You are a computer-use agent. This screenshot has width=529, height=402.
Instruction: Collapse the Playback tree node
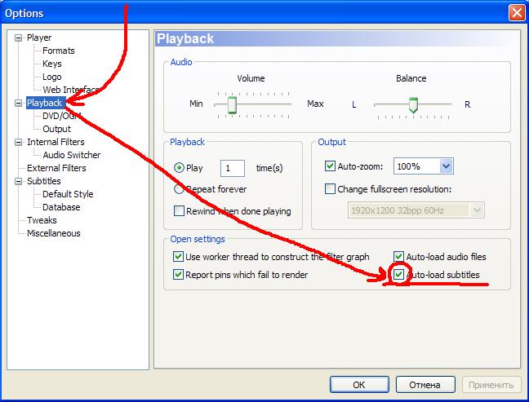(x=19, y=103)
